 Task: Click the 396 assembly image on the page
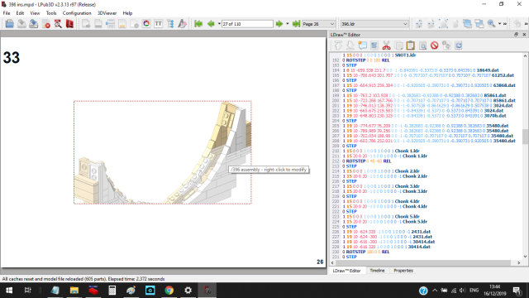point(163,152)
